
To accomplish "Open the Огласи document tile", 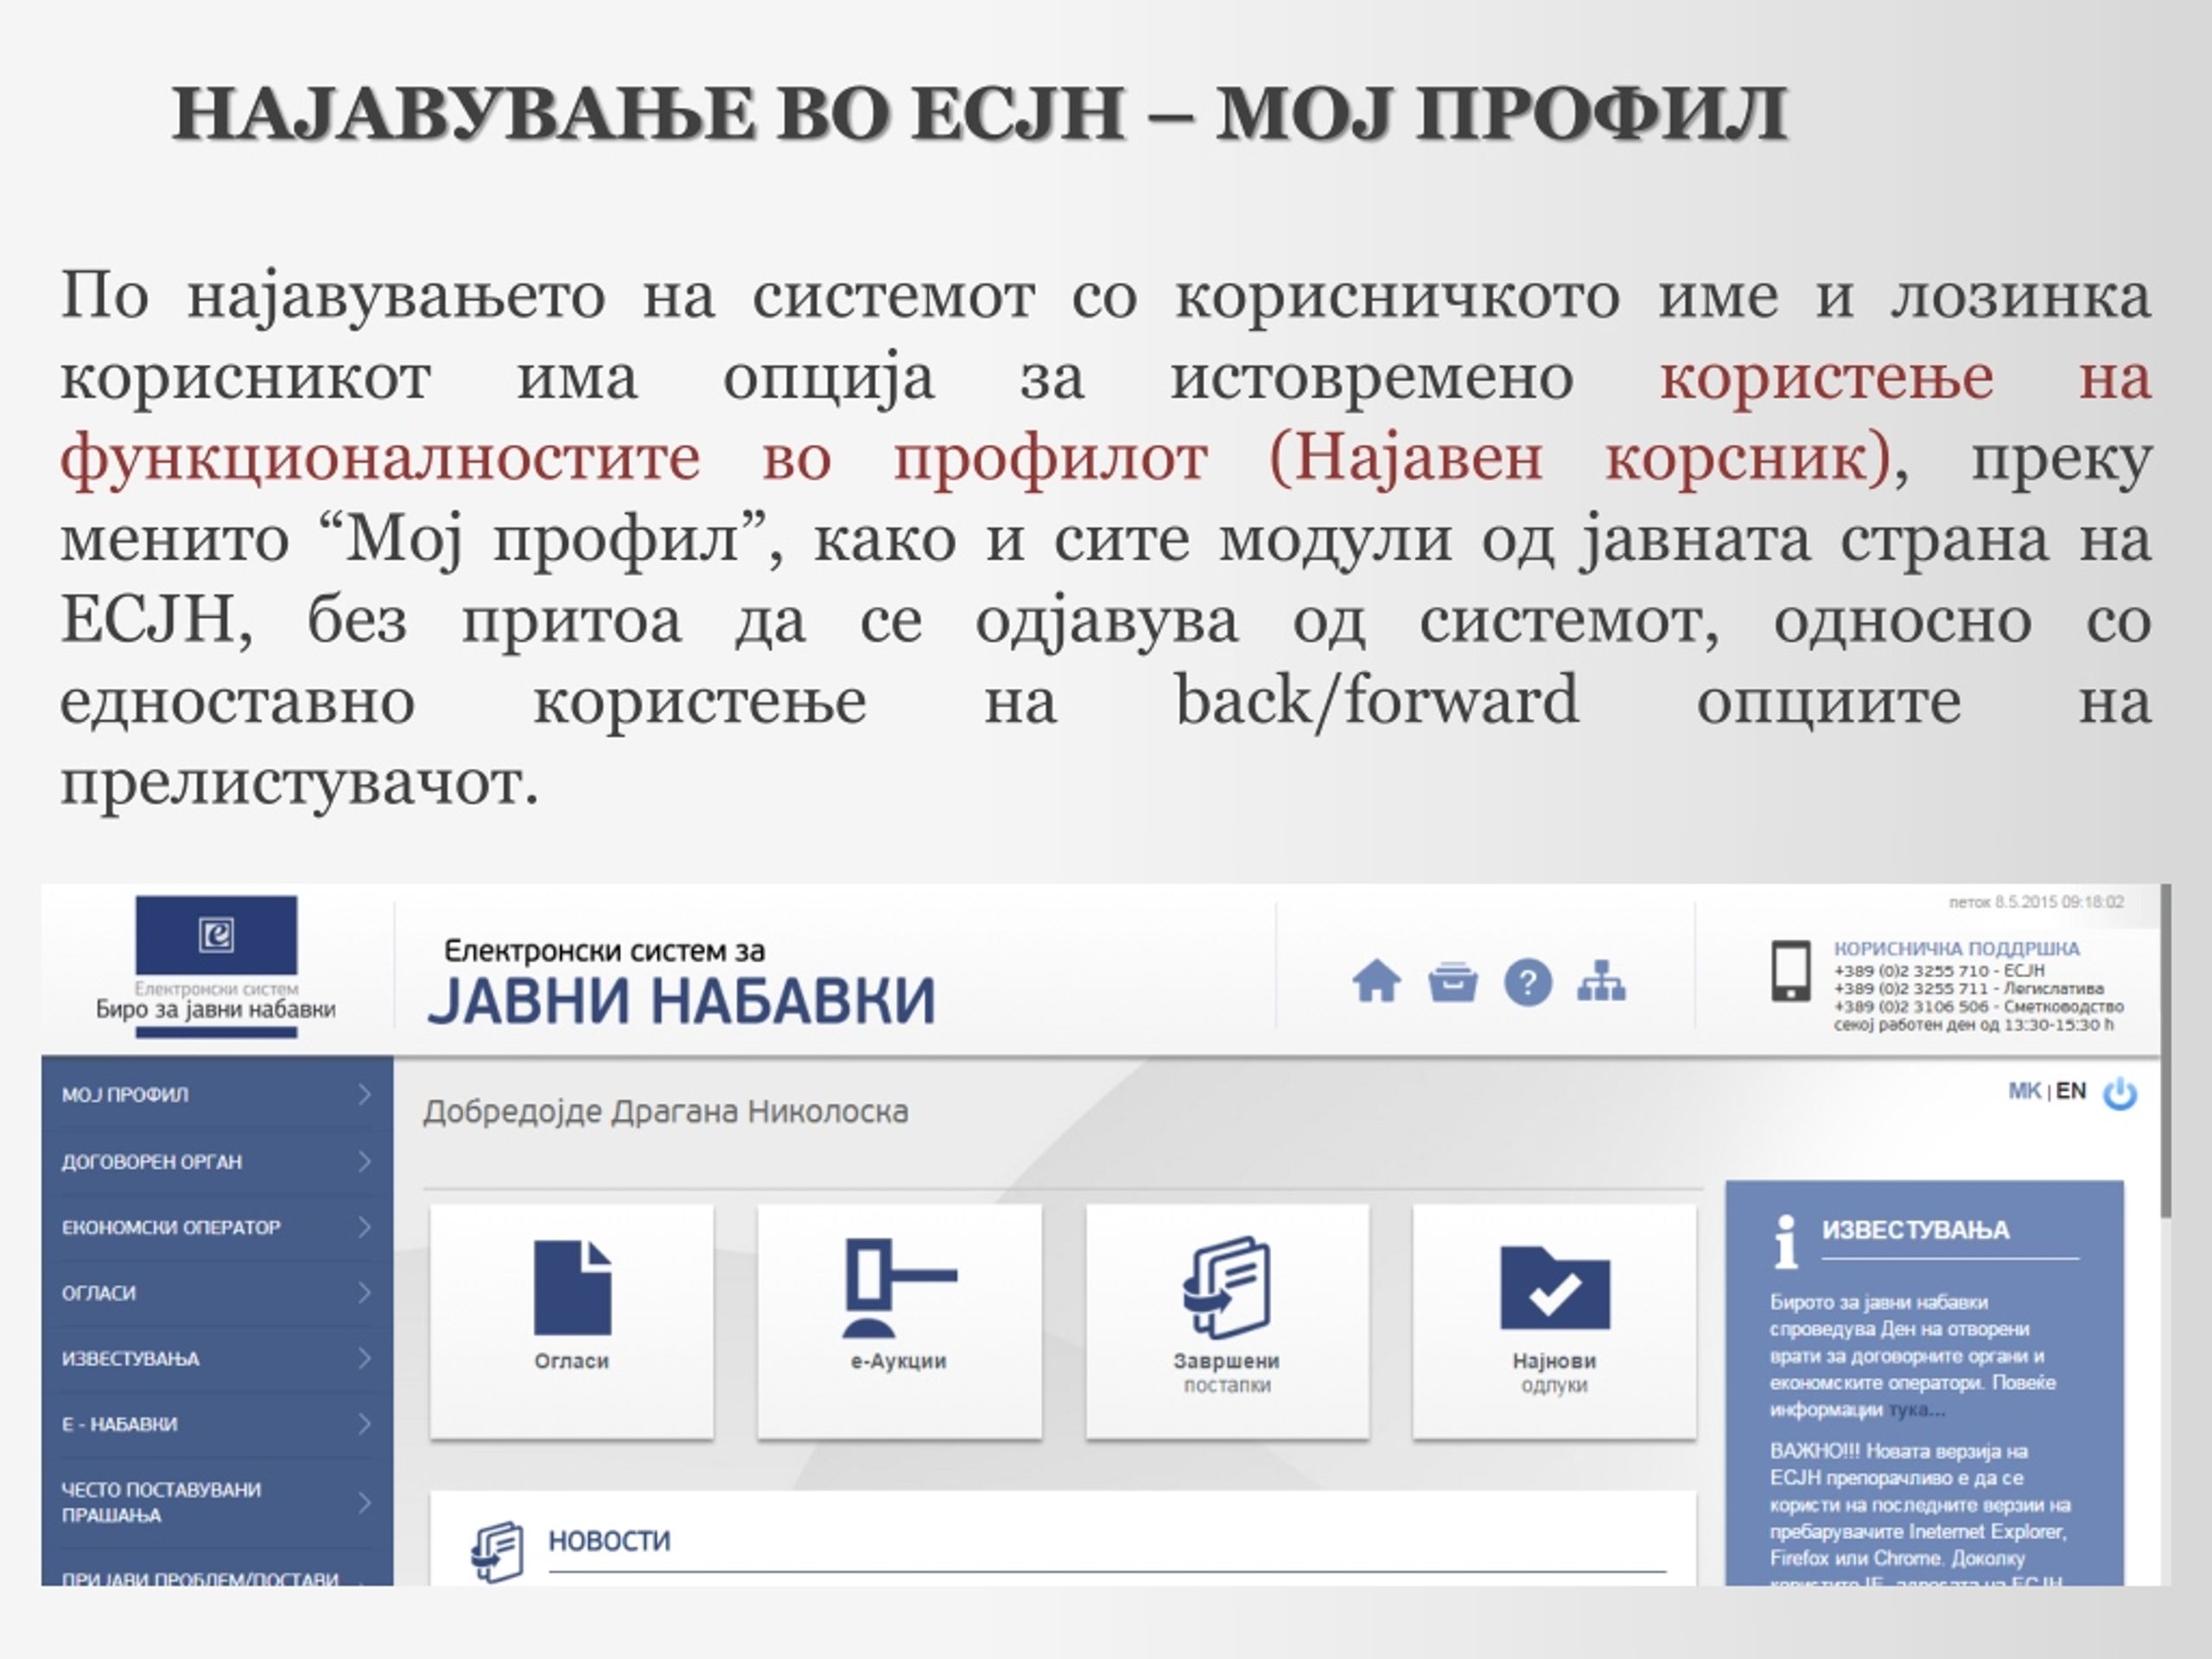I will point(572,1322).
